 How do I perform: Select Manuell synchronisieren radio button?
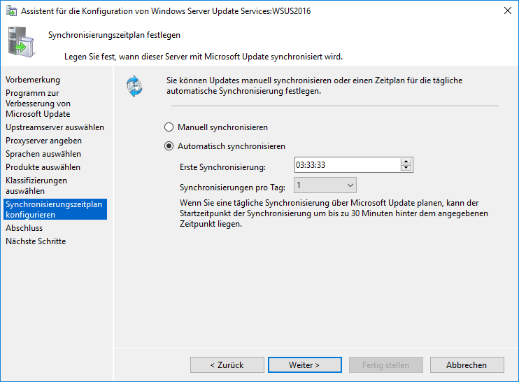pyautogui.click(x=169, y=127)
